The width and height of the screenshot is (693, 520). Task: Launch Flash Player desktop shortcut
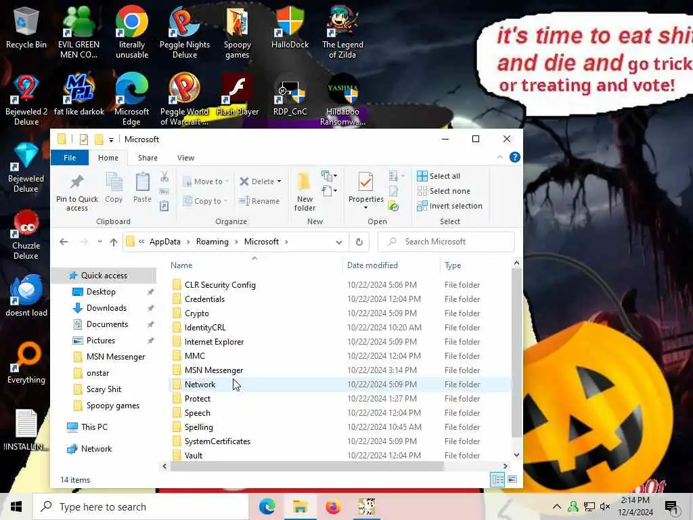[238, 95]
